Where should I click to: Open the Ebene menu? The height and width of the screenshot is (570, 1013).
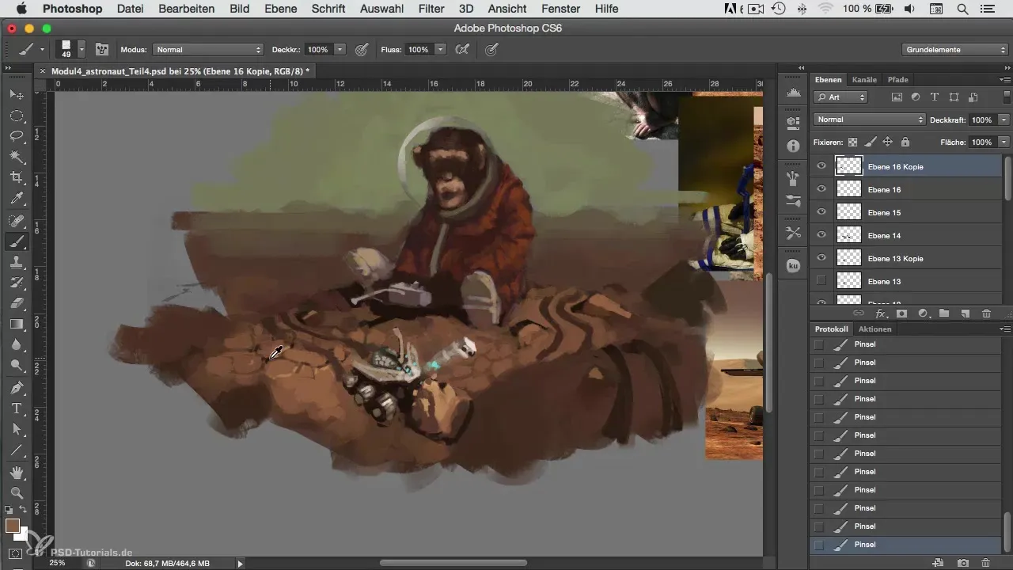point(281,9)
